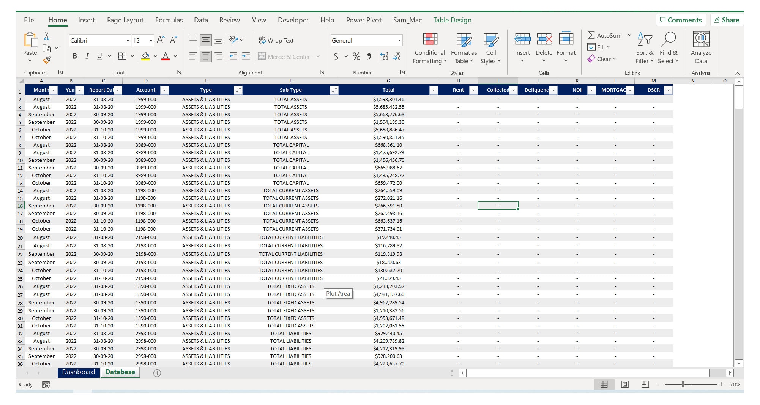The height and width of the screenshot is (405, 760).
Task: Open the Conditional Formatting gallery
Action: pyautogui.click(x=429, y=47)
